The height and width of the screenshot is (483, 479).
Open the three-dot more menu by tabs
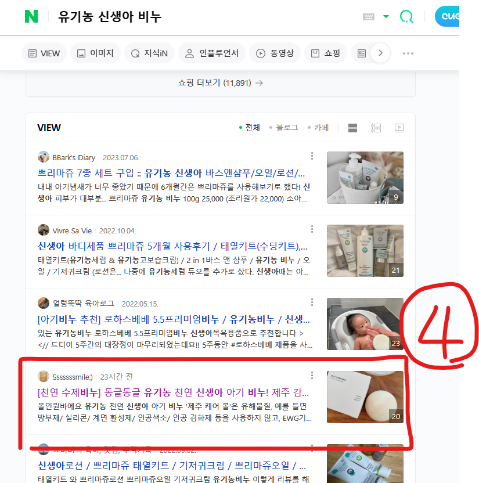pyautogui.click(x=408, y=53)
